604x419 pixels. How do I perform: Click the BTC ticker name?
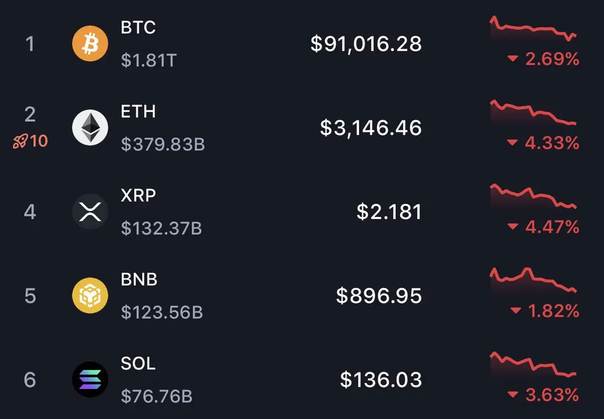(x=138, y=27)
